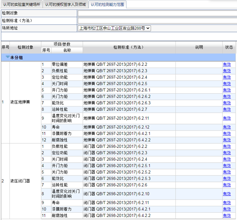Viewport: 237px width, 220px height.
Task: Select 地弹簧 QB/T 2697-2013(2017) 6.2.2 cell
Action: [129, 64]
